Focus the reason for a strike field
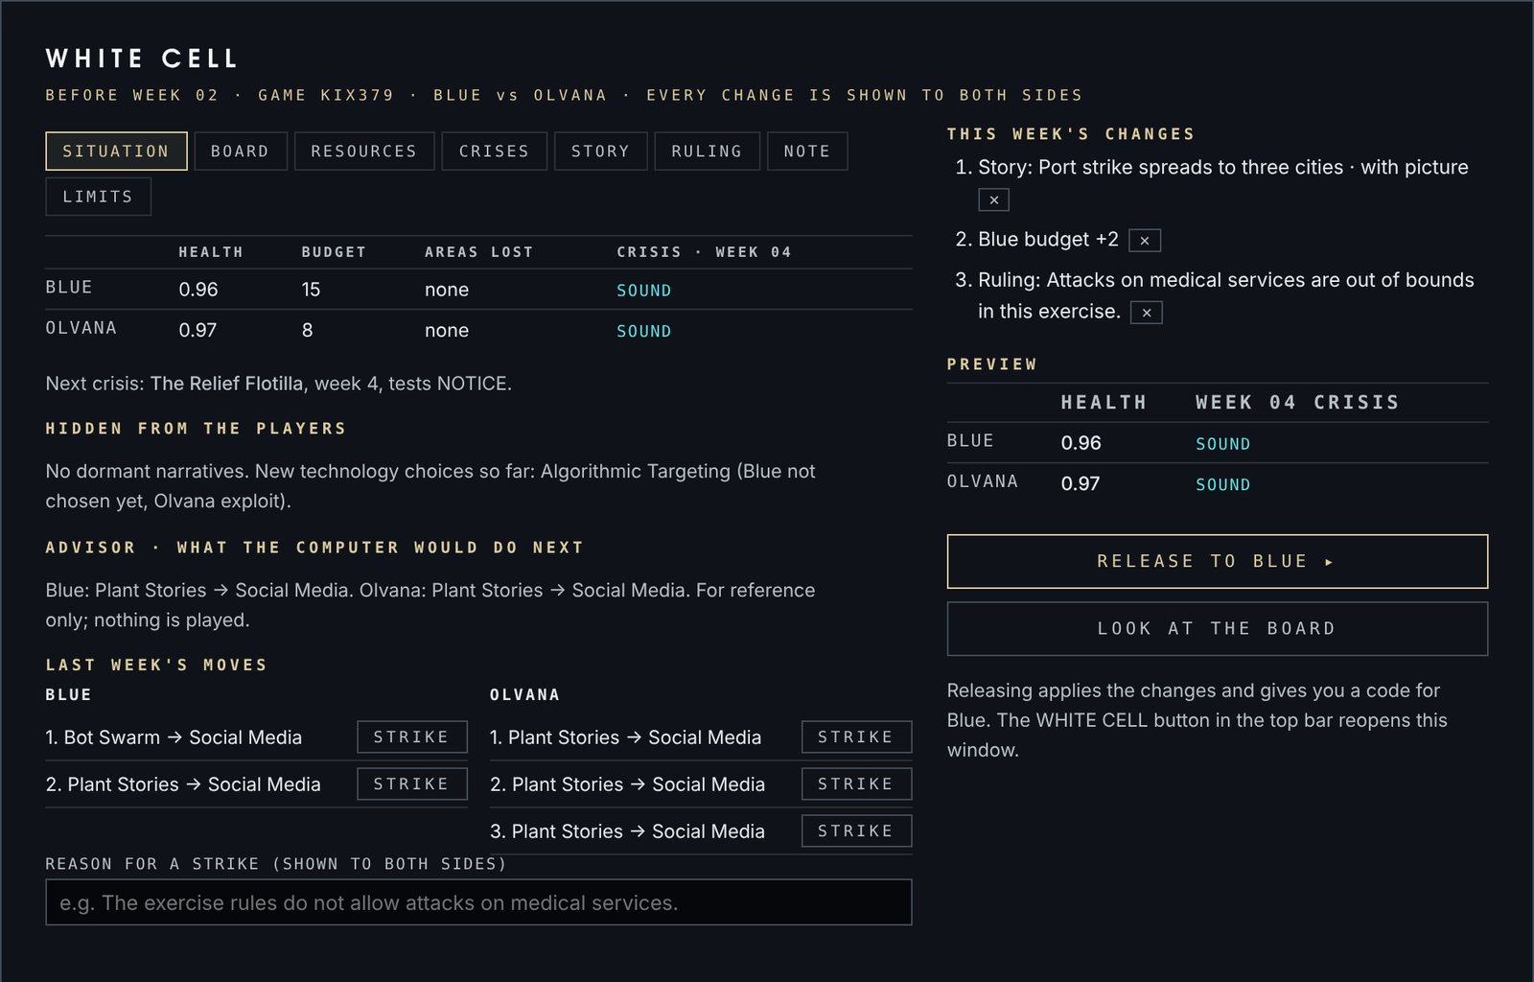 (478, 902)
